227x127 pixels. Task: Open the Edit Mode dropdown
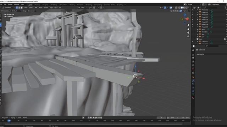pyautogui.click(x=9, y=8)
